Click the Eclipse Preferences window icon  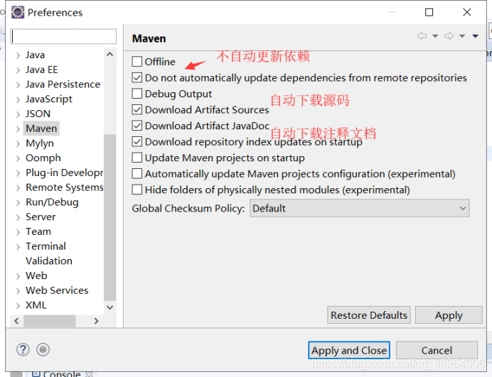tap(18, 13)
